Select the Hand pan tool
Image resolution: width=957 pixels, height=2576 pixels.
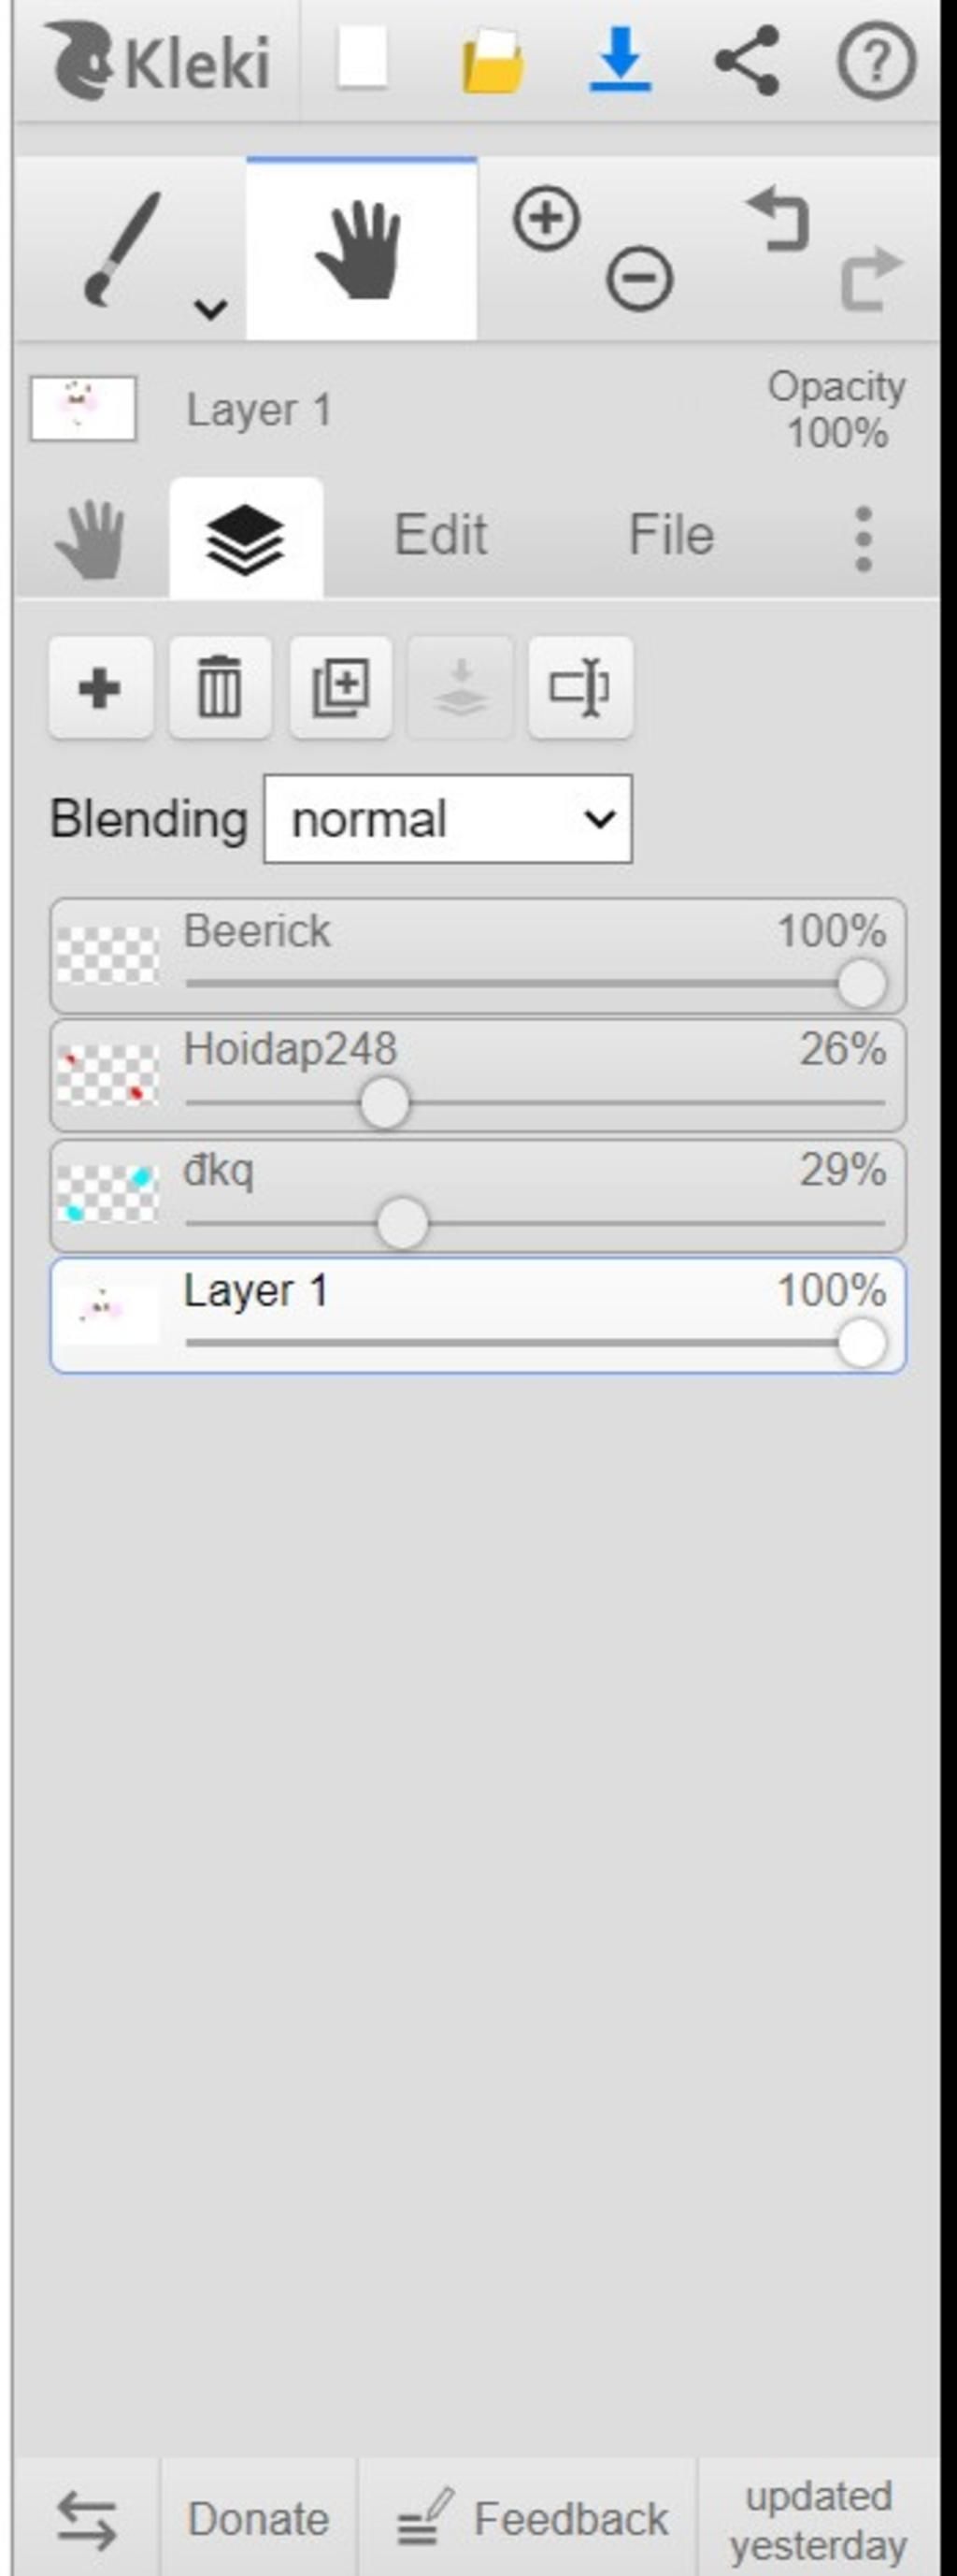pos(361,248)
